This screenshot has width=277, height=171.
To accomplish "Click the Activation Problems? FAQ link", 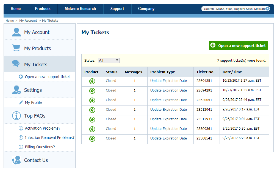I will [43, 128].
